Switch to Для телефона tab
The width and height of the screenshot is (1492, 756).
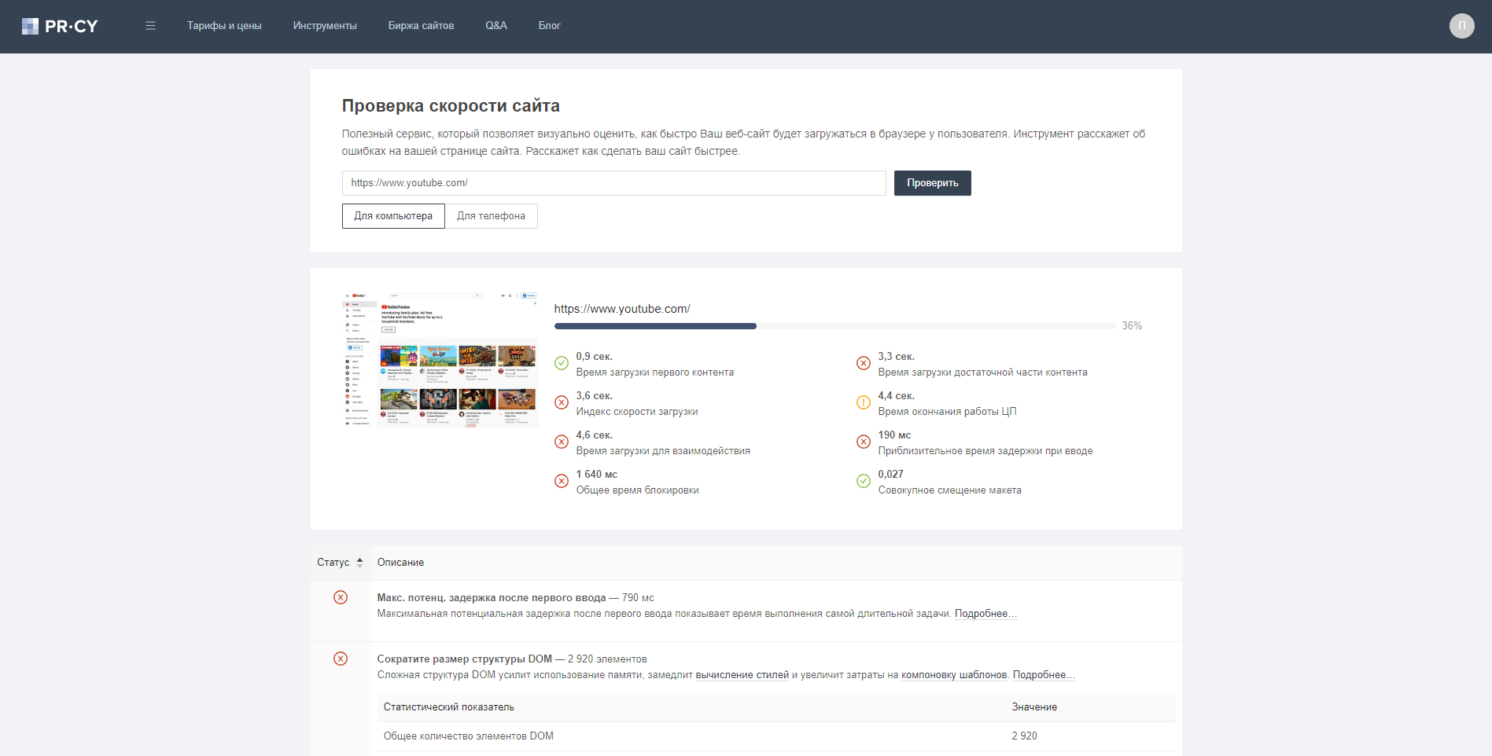[492, 216]
